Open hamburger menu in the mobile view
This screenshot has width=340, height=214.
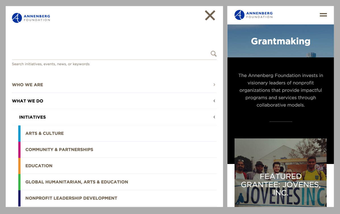click(323, 15)
